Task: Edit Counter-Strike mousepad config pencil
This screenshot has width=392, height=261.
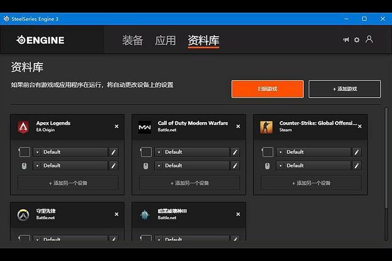Action: [x=356, y=152]
